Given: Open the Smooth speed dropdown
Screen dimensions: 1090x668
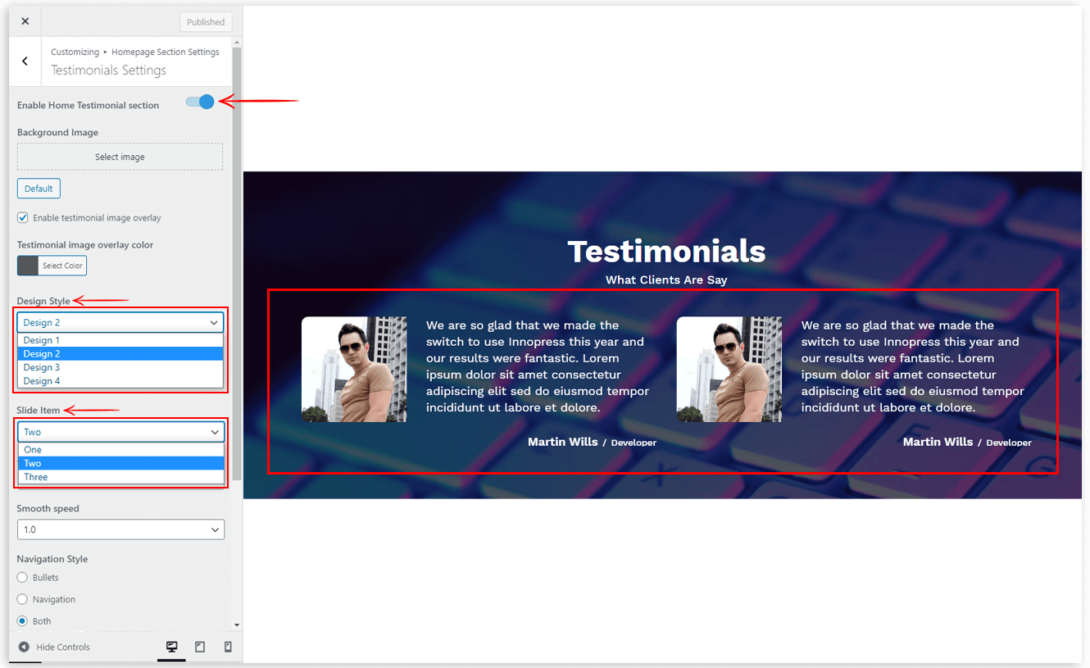Looking at the screenshot, I should (120, 529).
